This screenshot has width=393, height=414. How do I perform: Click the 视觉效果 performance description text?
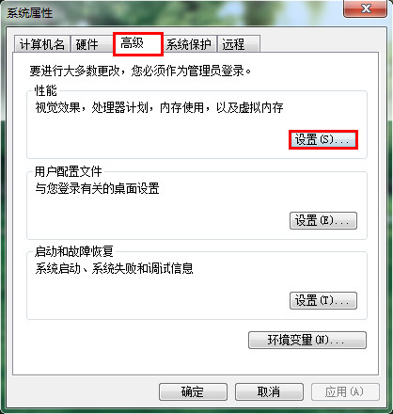159,108
